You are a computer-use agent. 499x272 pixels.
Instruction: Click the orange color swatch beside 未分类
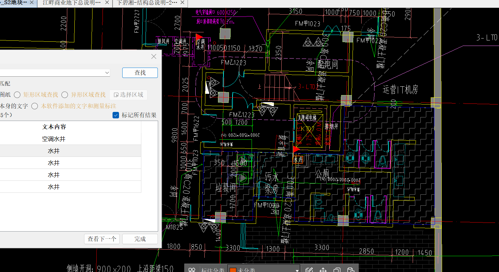pyautogui.click(x=233, y=270)
